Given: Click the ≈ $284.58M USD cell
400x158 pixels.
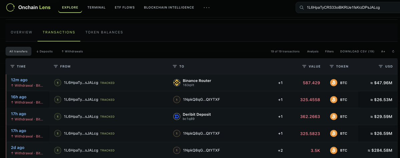Looking at the screenshot, I should point(380,150).
